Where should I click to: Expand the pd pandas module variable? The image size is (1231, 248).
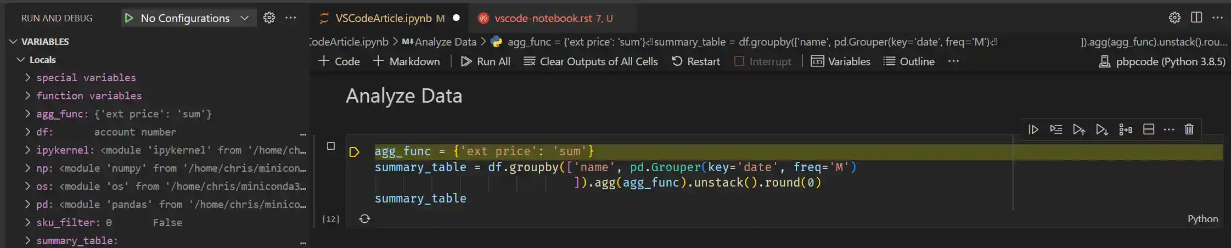point(27,205)
